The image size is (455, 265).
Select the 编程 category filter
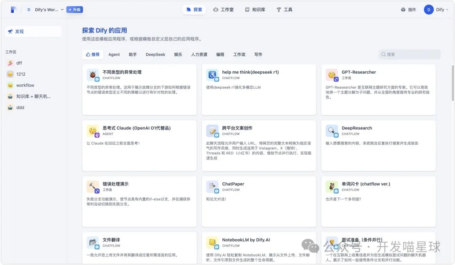click(220, 54)
